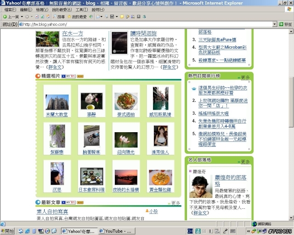The width and height of the screenshot is (294, 235).
Task: Click My Y! badge beside 精選相片
Action: point(68,76)
